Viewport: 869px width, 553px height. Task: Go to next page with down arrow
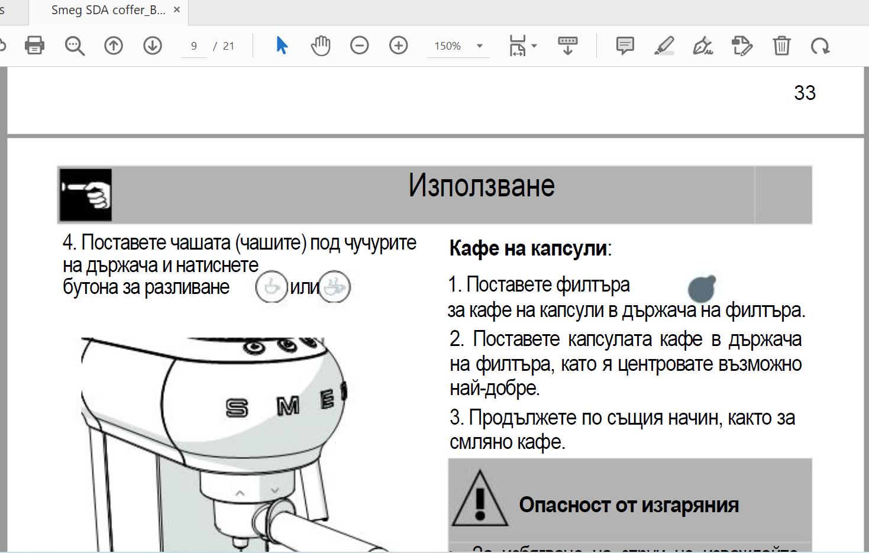point(153,46)
